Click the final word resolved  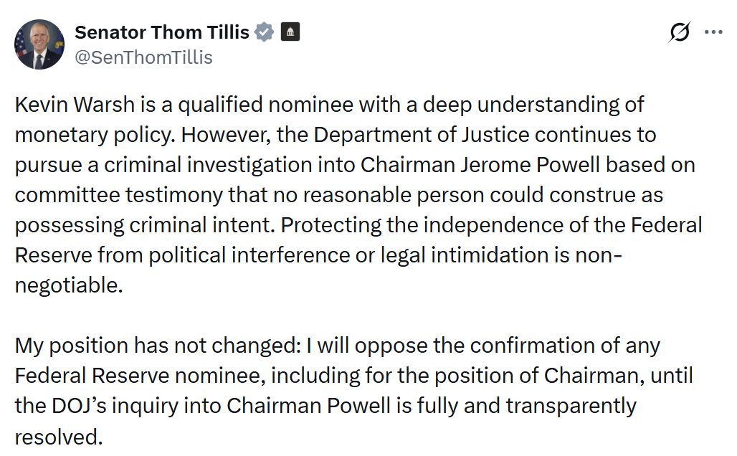coord(57,436)
